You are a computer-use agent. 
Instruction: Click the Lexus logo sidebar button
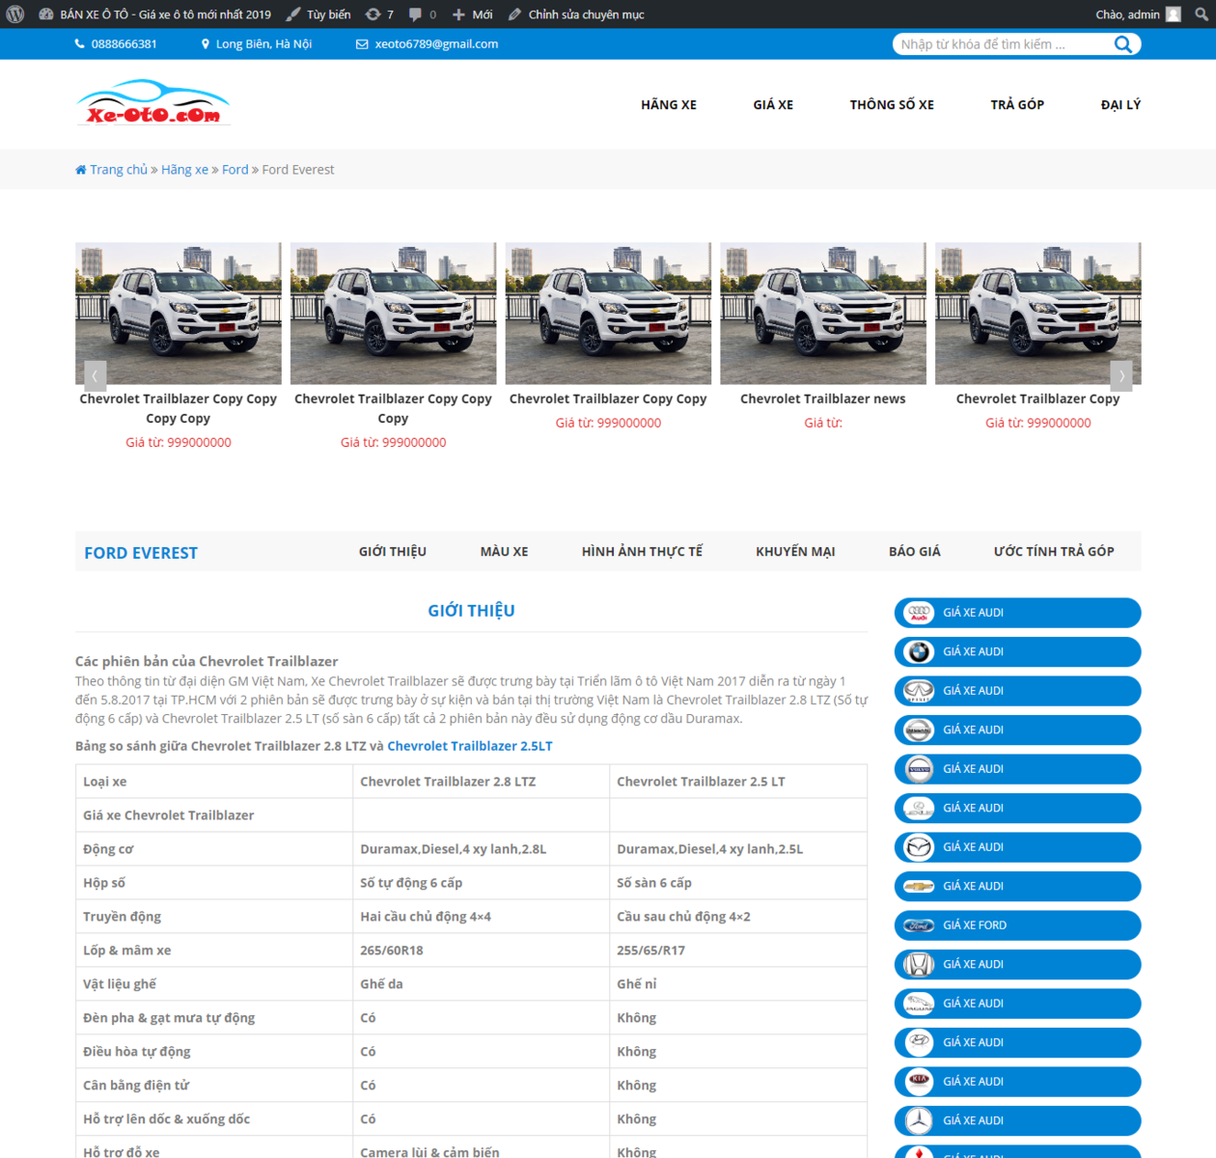click(x=1017, y=809)
